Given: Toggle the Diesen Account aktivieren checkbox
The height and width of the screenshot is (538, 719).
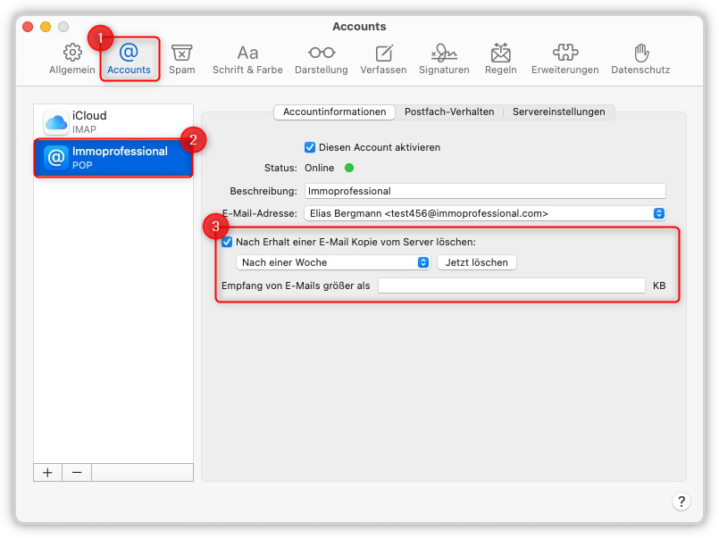Looking at the screenshot, I should point(310,147).
